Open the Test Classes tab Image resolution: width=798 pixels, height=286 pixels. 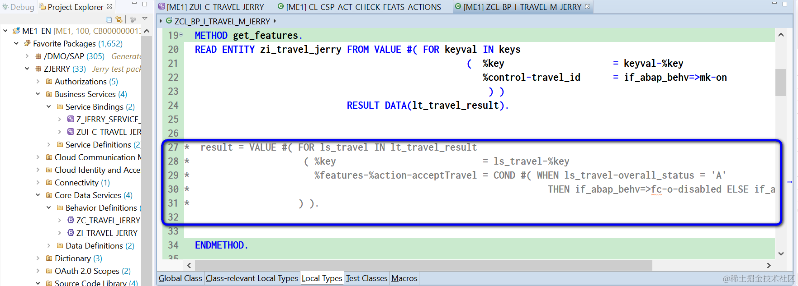[x=366, y=278]
